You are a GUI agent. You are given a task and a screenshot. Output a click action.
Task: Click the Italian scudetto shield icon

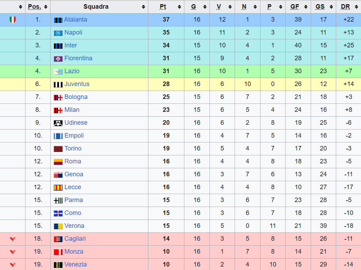pyautogui.click(x=13, y=20)
